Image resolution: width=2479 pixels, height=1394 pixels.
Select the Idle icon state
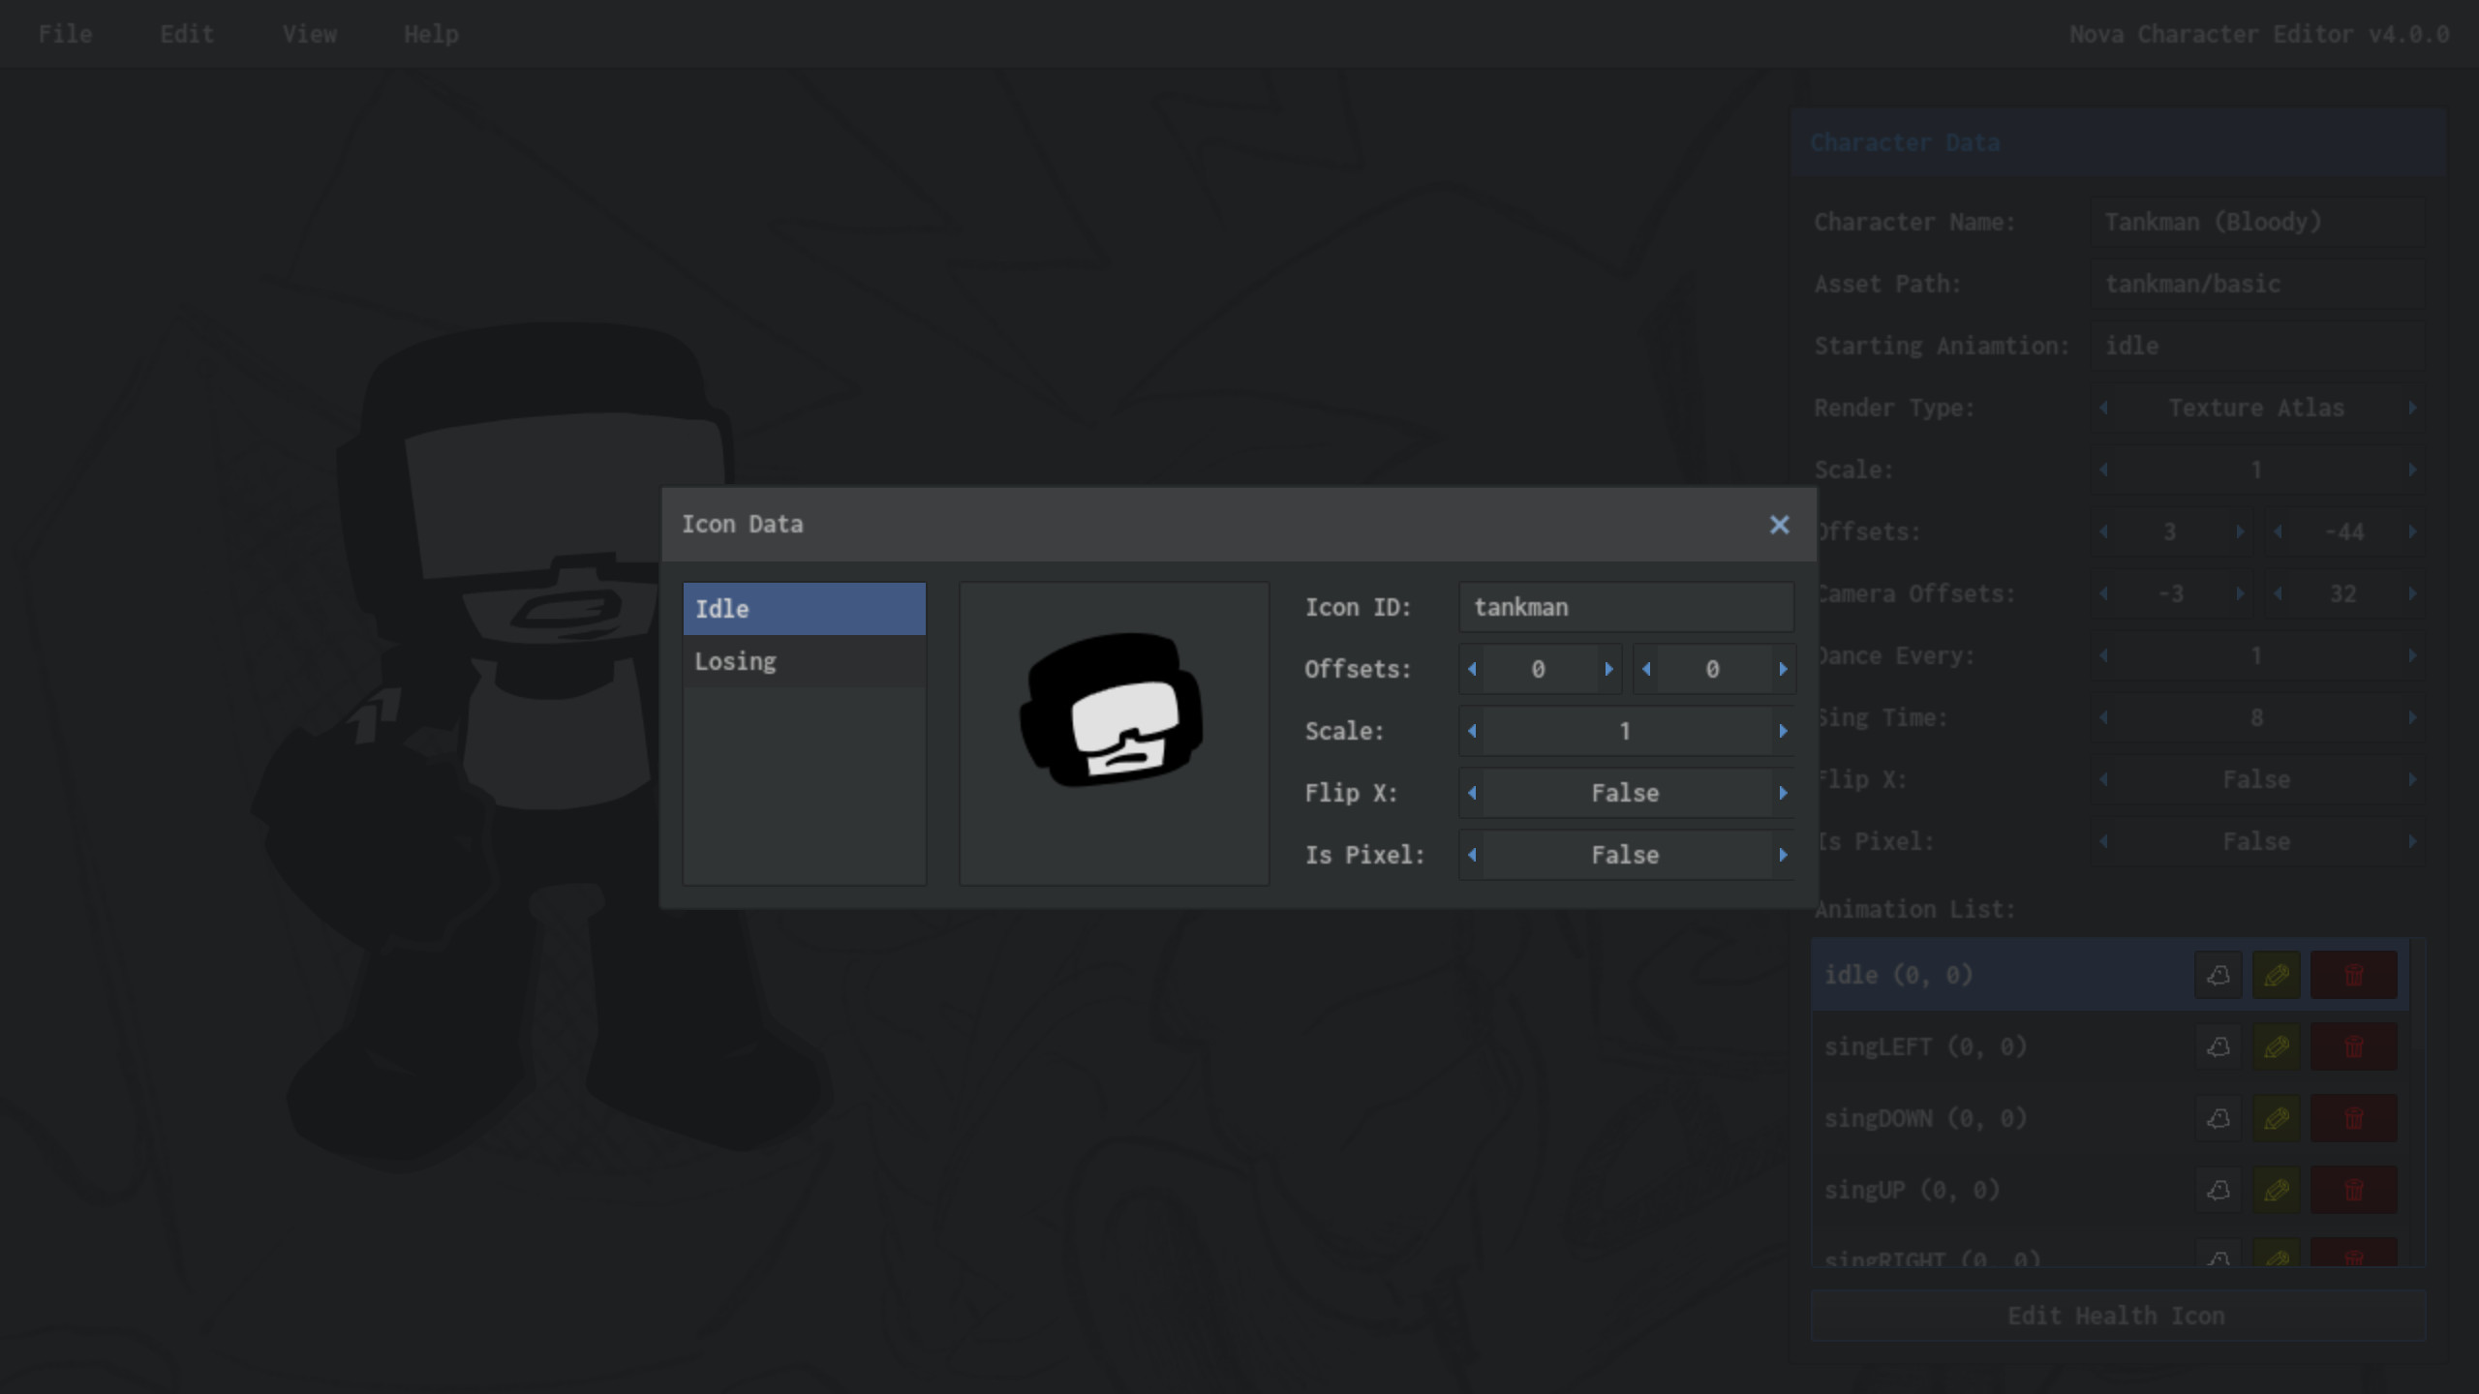(805, 609)
